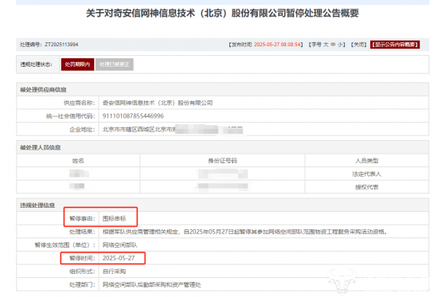The image size is (438, 297).
Task: Click the supplier name 奇安信网神信息技术 value
Action: click(x=158, y=103)
